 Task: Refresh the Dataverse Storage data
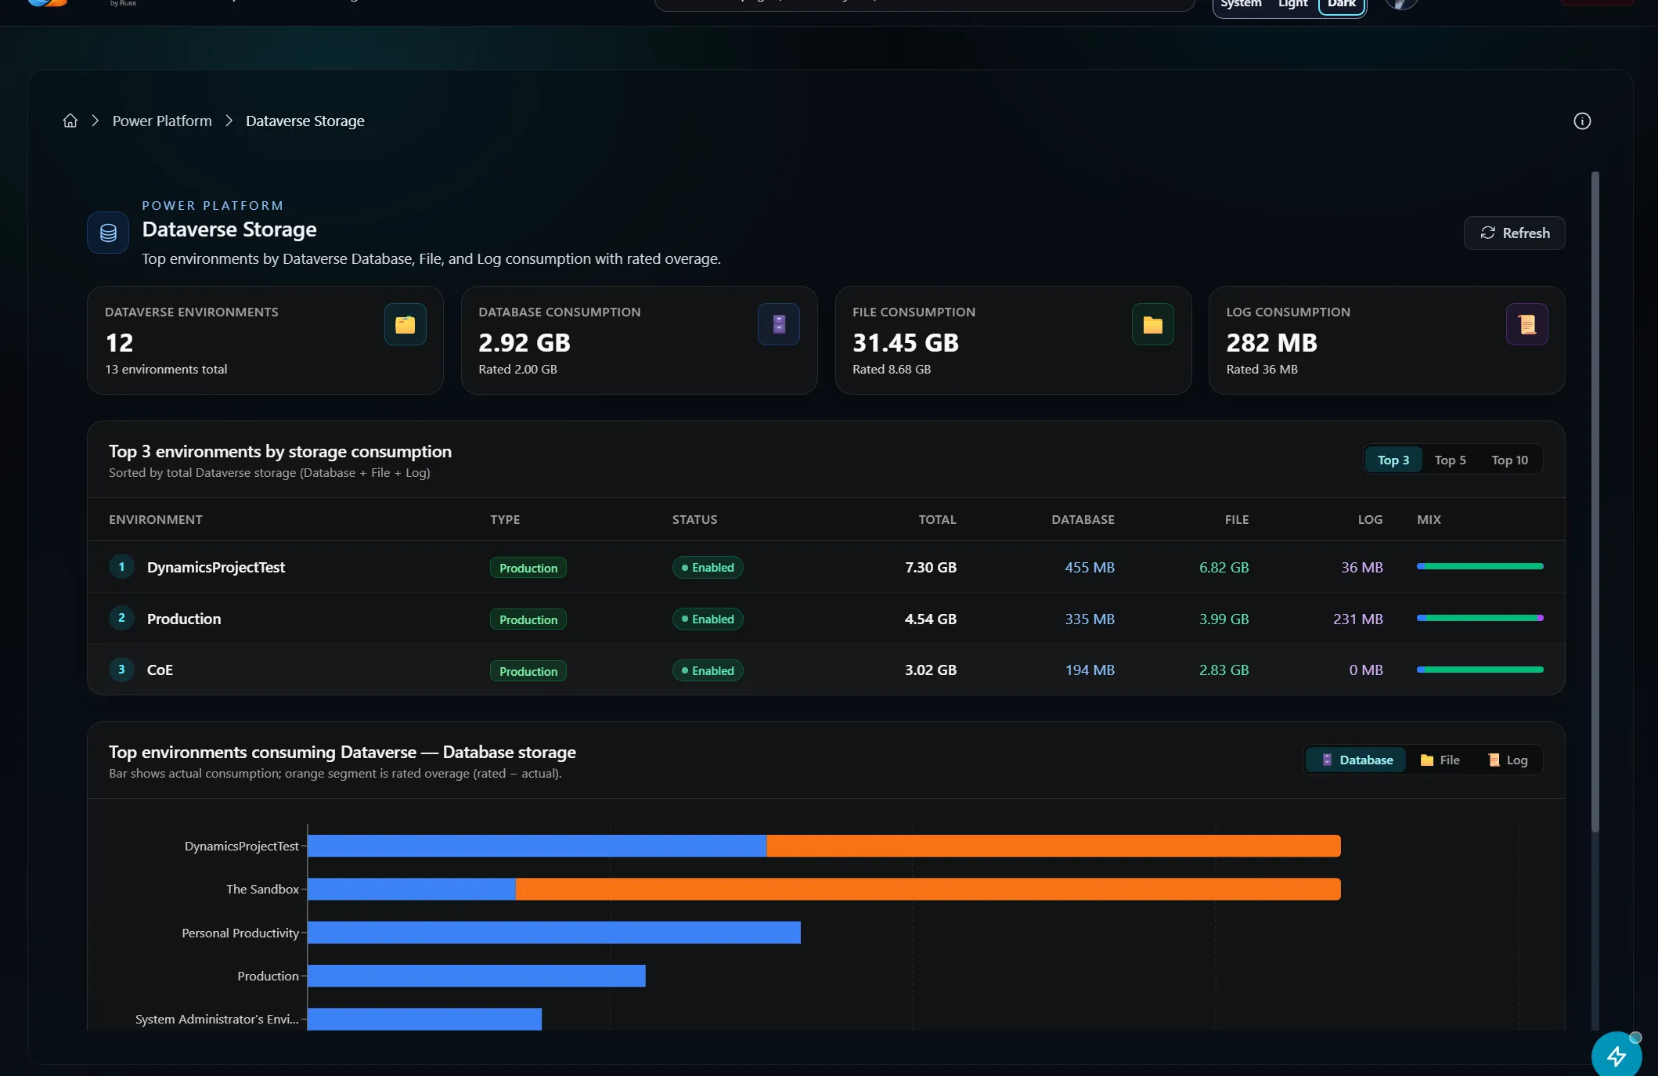click(1514, 233)
